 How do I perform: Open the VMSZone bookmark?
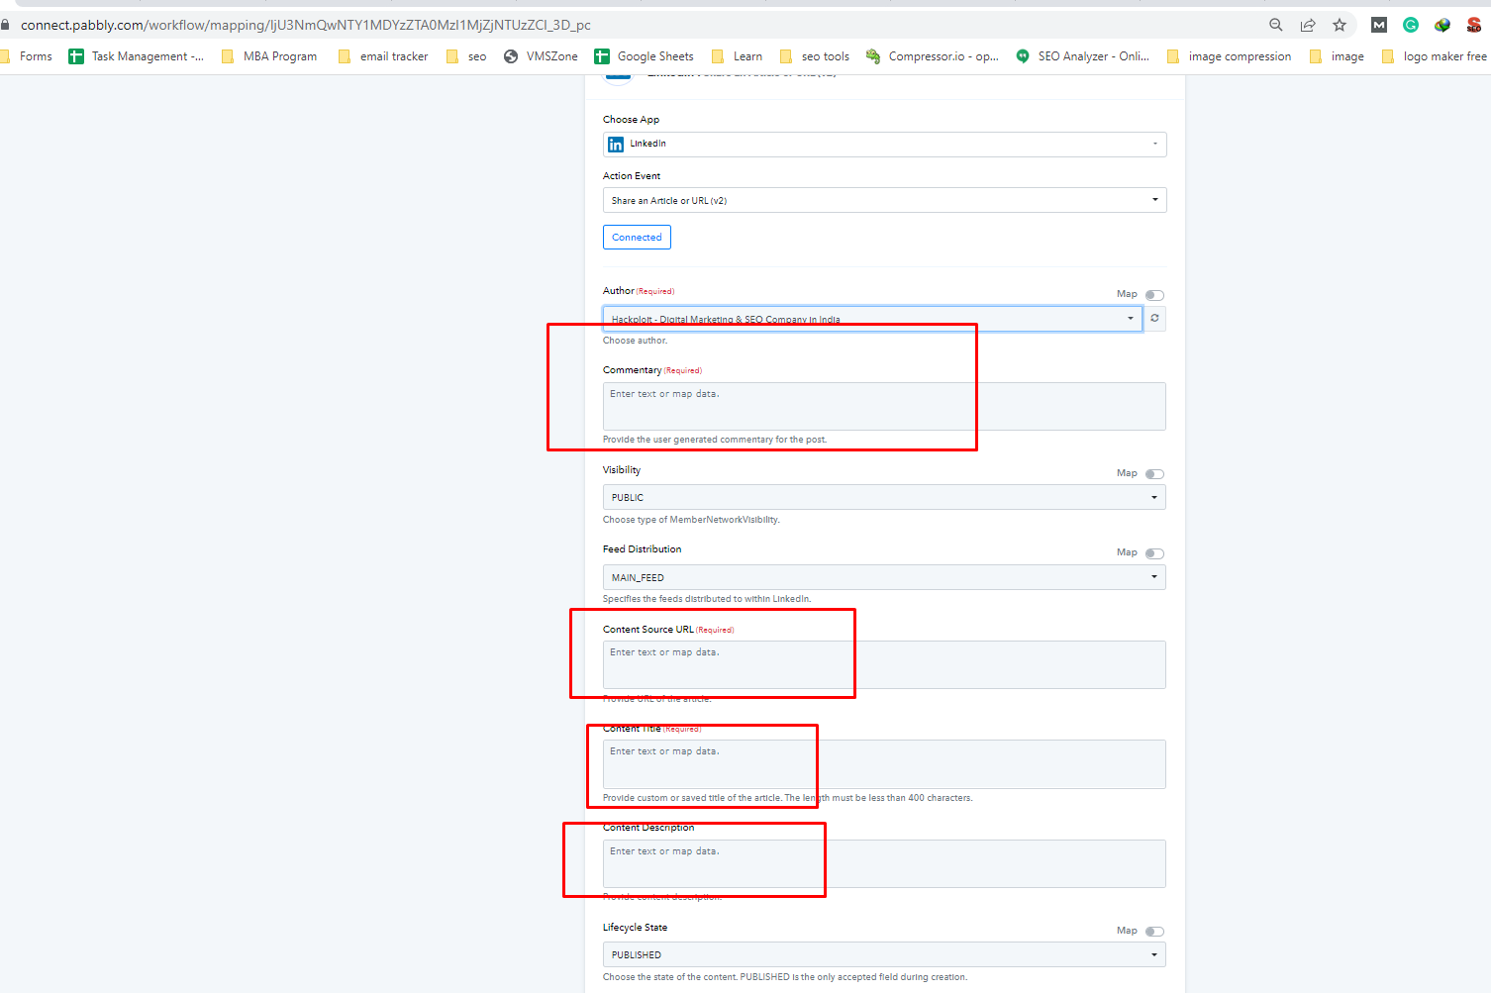click(x=541, y=56)
